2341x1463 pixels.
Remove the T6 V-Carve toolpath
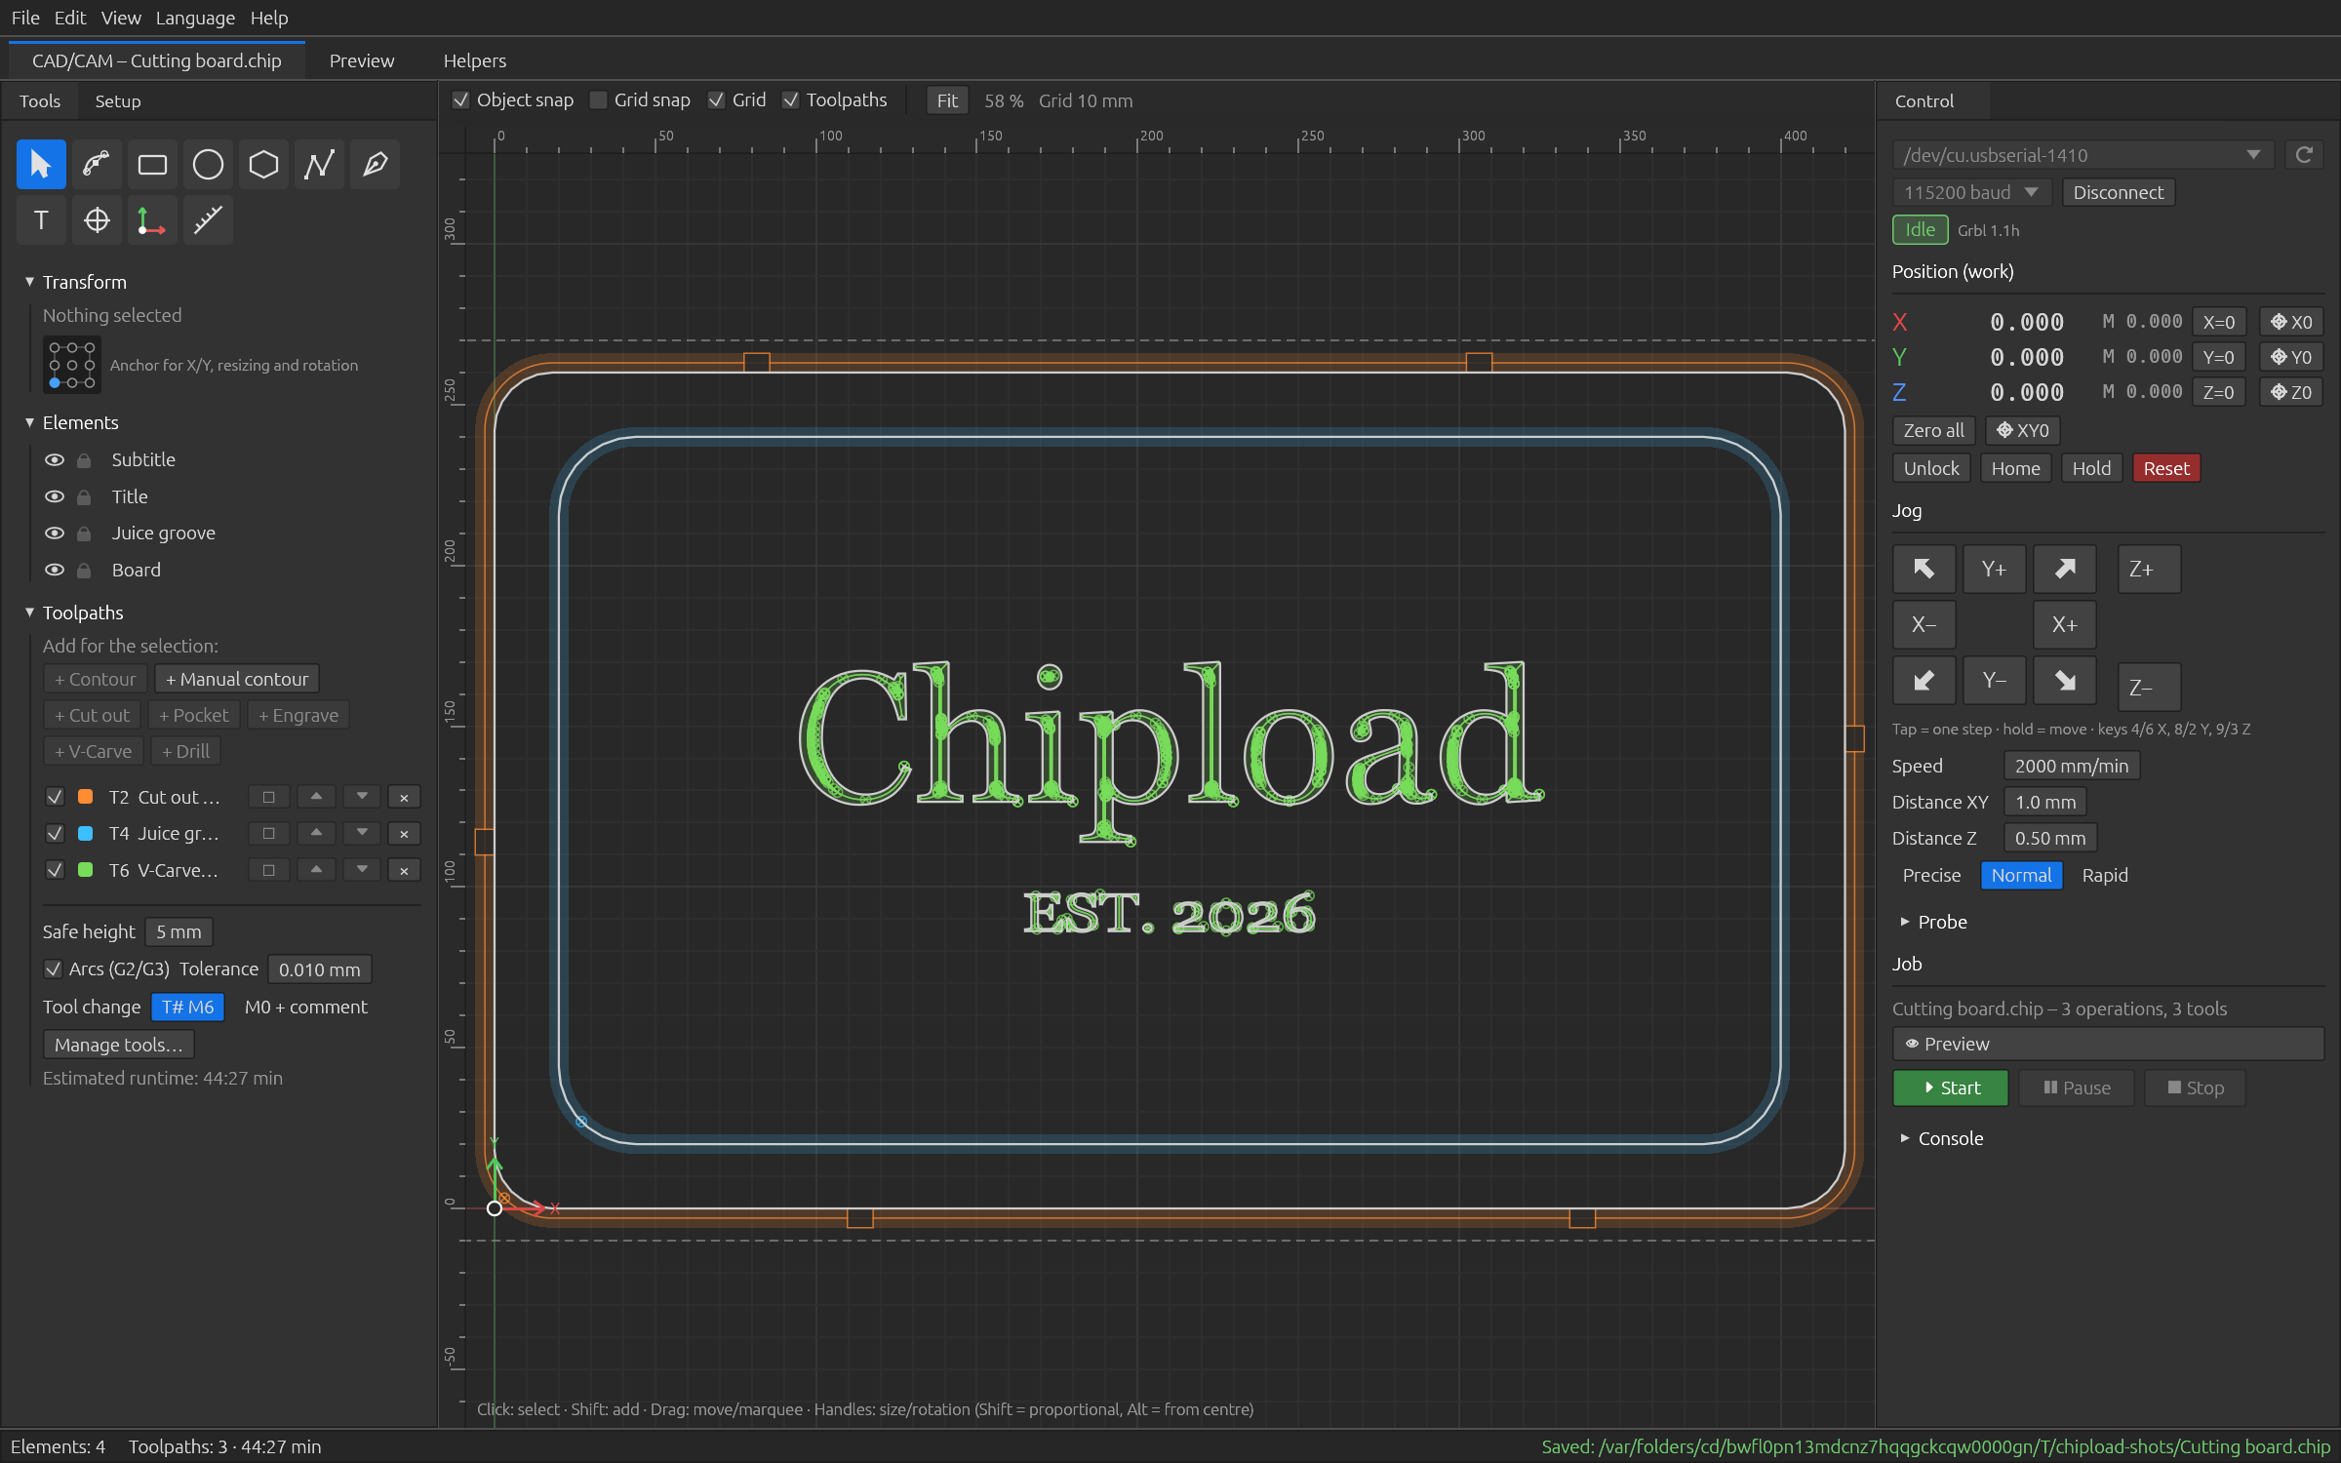tap(404, 871)
